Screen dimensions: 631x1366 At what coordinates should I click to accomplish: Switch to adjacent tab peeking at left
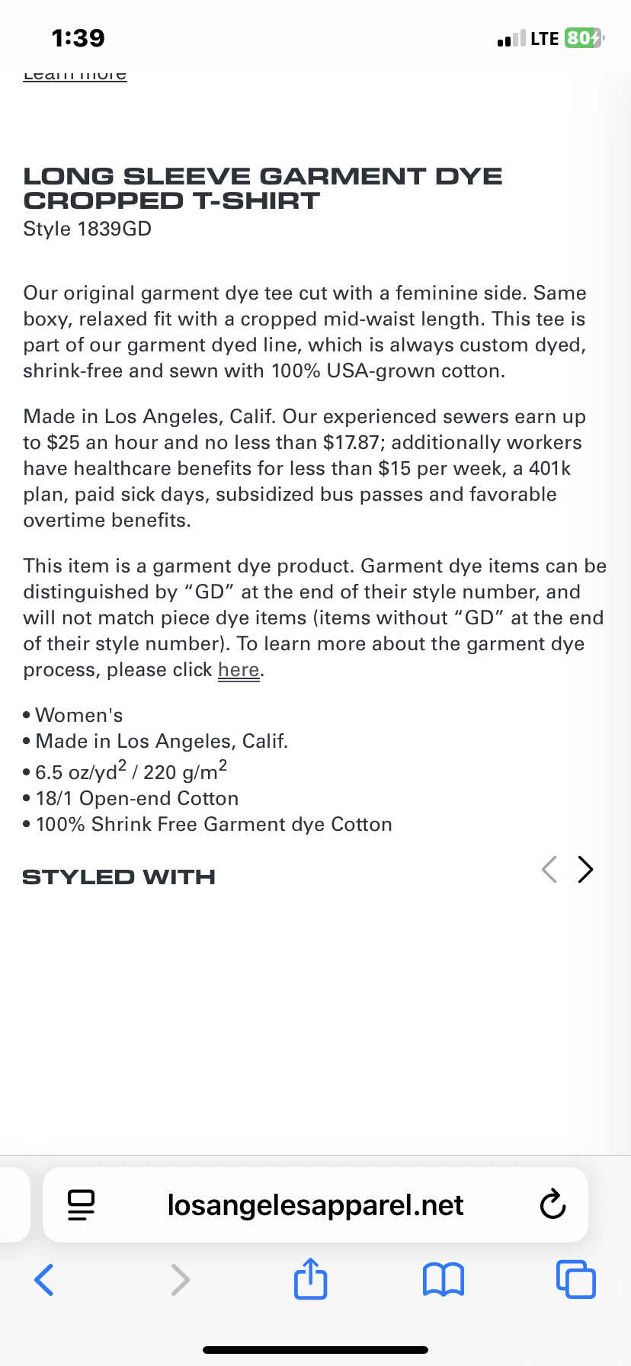(14, 1205)
